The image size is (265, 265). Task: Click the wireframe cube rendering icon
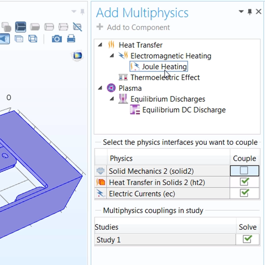[x=33, y=39]
